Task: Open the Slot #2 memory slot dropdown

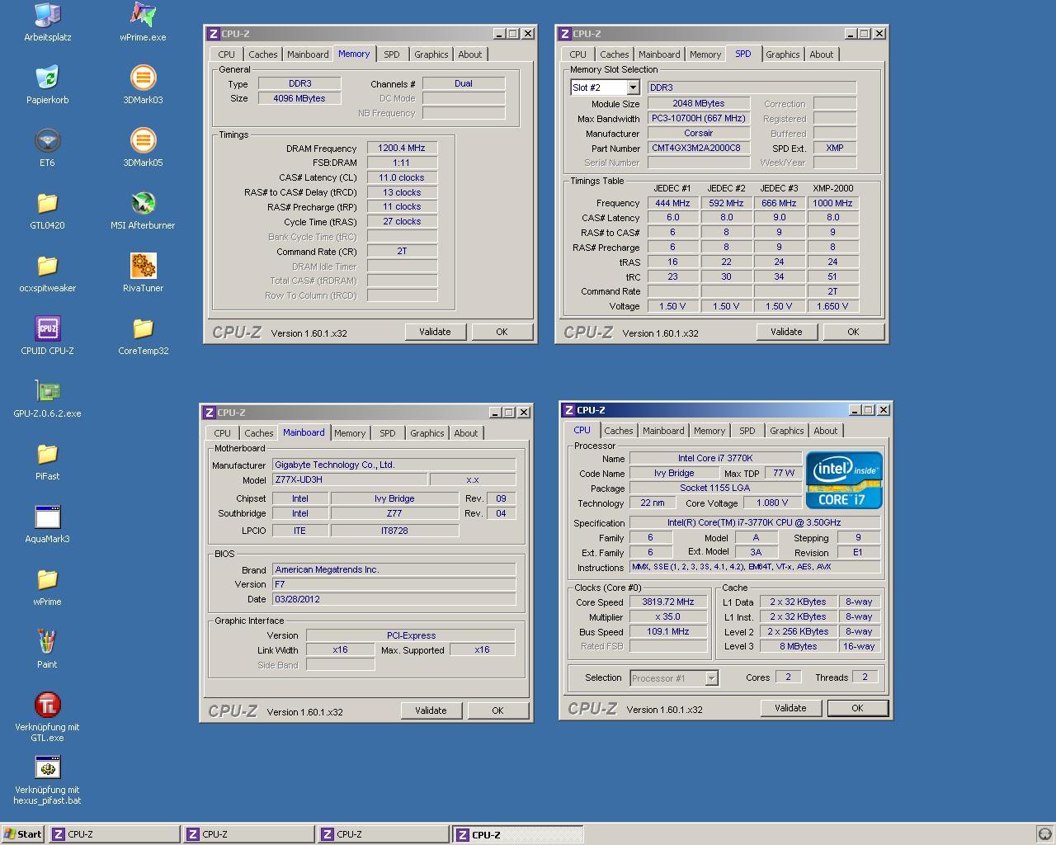Action: pos(633,87)
